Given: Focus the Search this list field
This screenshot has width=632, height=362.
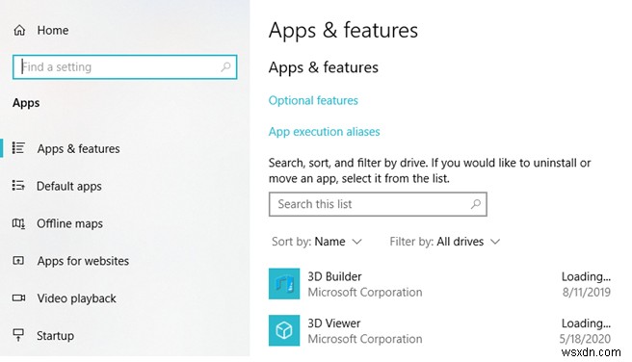Looking at the screenshot, I should [x=378, y=204].
